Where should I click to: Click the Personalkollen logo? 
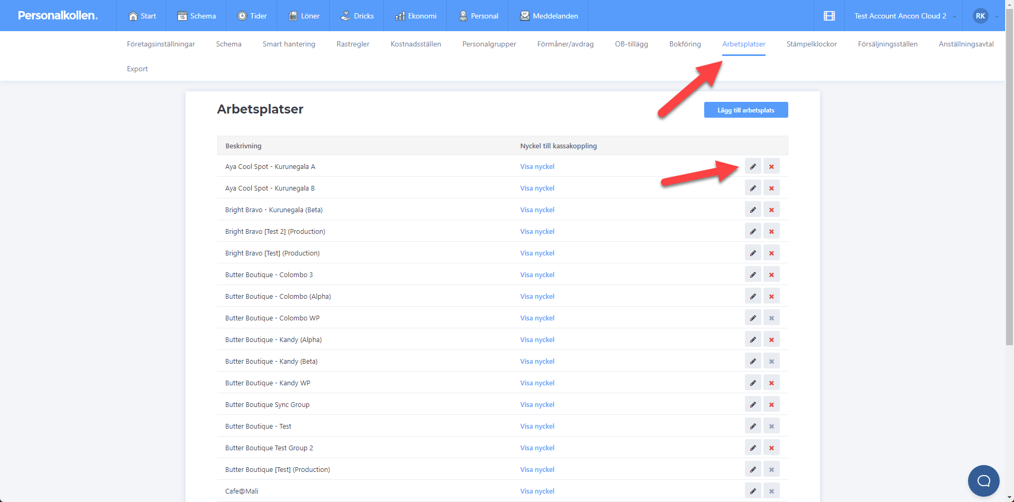(58, 15)
